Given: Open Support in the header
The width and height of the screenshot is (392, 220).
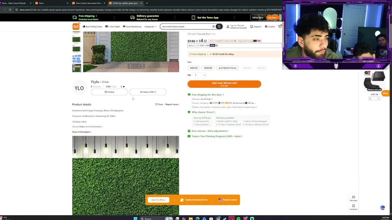Looking at the screenshot, I should [x=256, y=27].
